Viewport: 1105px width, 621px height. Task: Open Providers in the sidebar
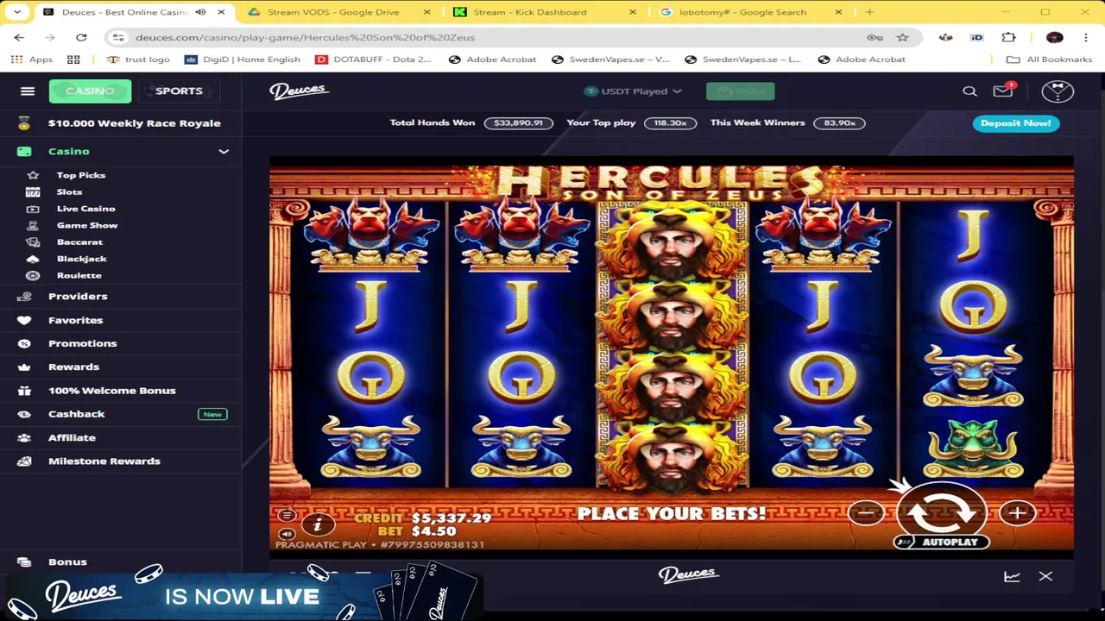pyautogui.click(x=78, y=296)
